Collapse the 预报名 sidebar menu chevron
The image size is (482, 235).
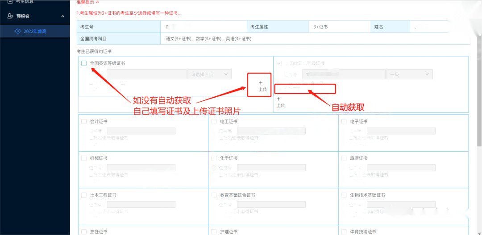coord(62,16)
